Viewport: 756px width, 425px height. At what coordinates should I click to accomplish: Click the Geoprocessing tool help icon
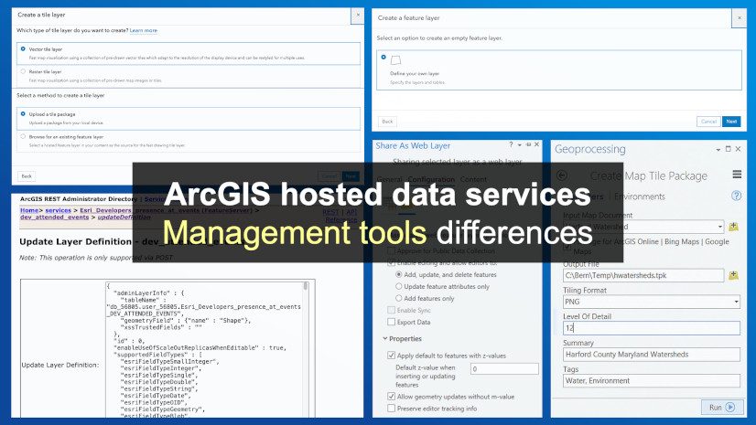pos(736,196)
